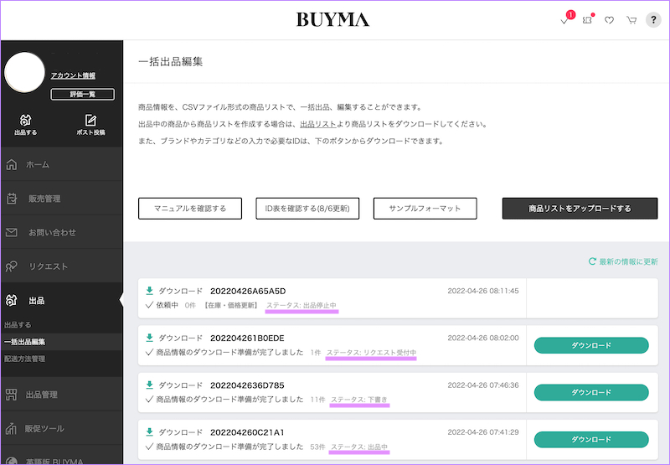Open the favorites heart icon
Viewport: 670px width, 465px height.
pyautogui.click(x=609, y=20)
